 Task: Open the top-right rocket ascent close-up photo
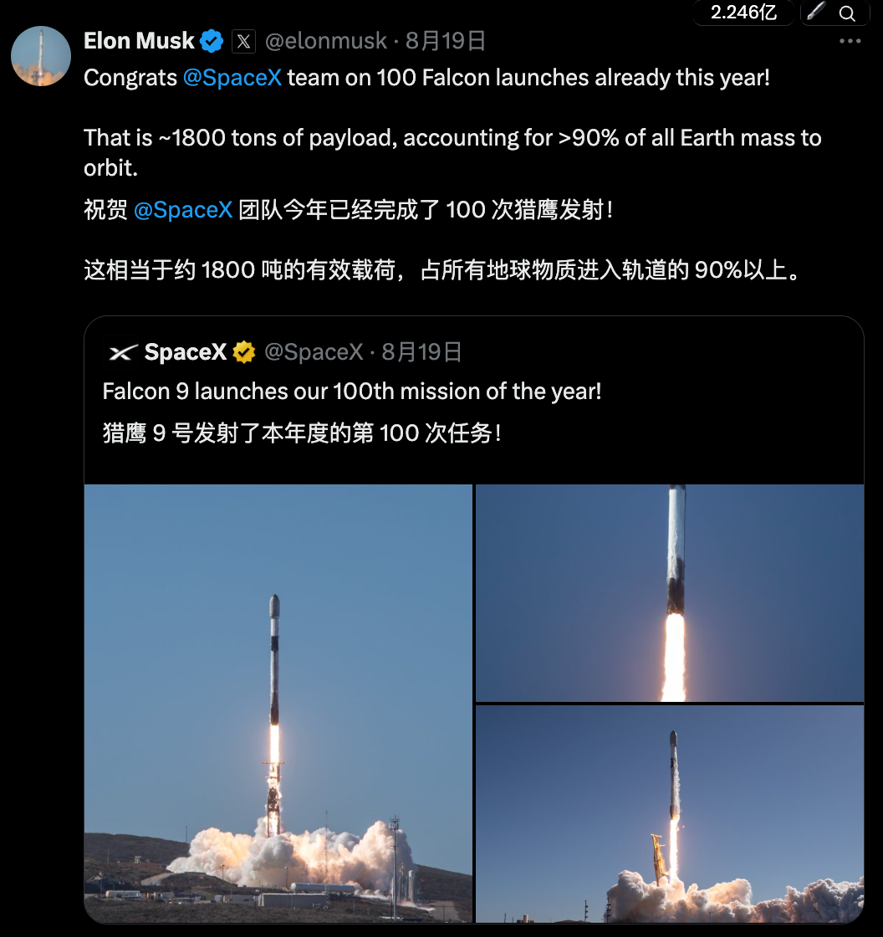(x=670, y=593)
